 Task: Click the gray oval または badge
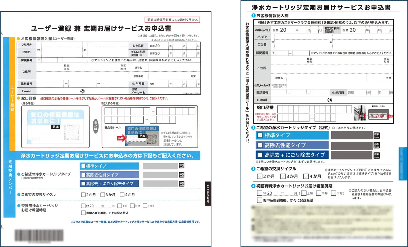pyautogui.click(x=96, y=127)
